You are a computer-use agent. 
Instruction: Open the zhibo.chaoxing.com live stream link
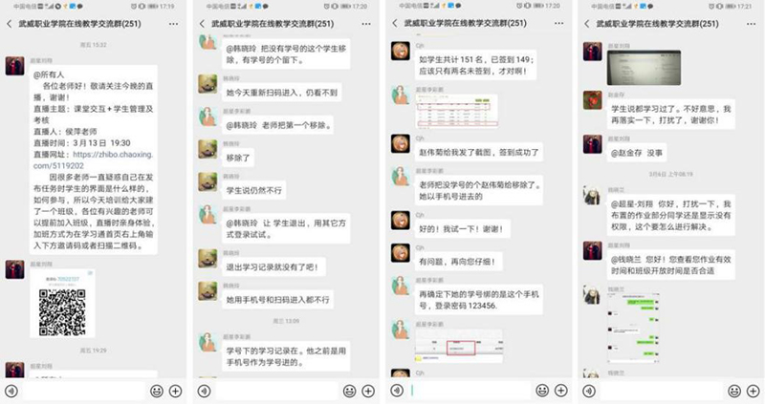(x=93, y=159)
